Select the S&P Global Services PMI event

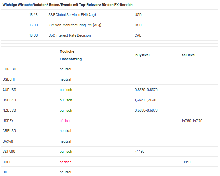tap(72, 15)
